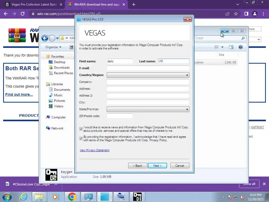Click the Address input field
This screenshot has width=269, height=202.
tap(148, 89)
